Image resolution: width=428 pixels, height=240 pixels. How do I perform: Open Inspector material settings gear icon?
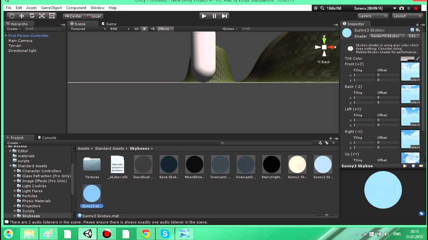pyautogui.click(x=418, y=30)
